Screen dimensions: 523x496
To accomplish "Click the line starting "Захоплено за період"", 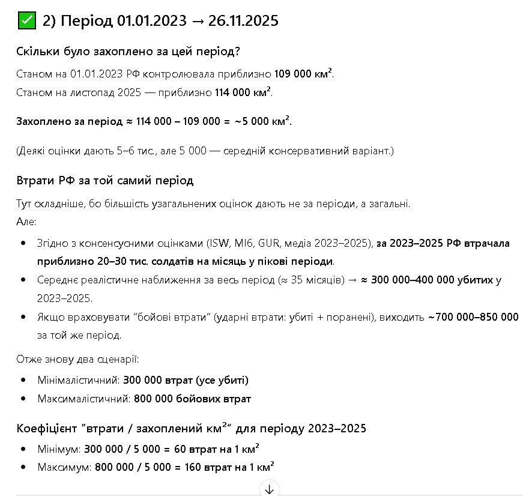I will point(154,121).
